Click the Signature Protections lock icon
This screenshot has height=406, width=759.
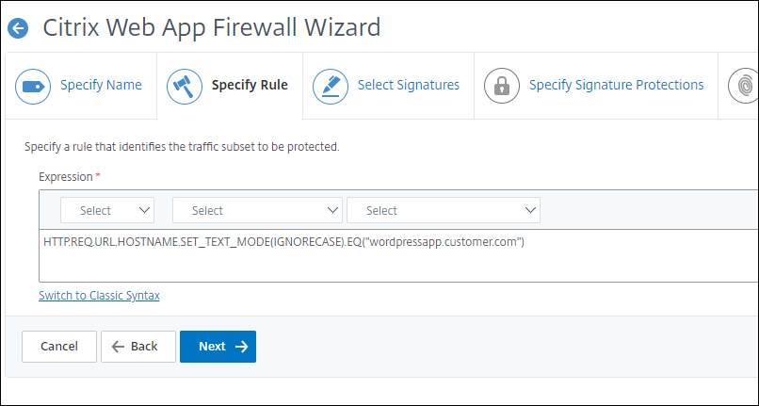coord(502,86)
